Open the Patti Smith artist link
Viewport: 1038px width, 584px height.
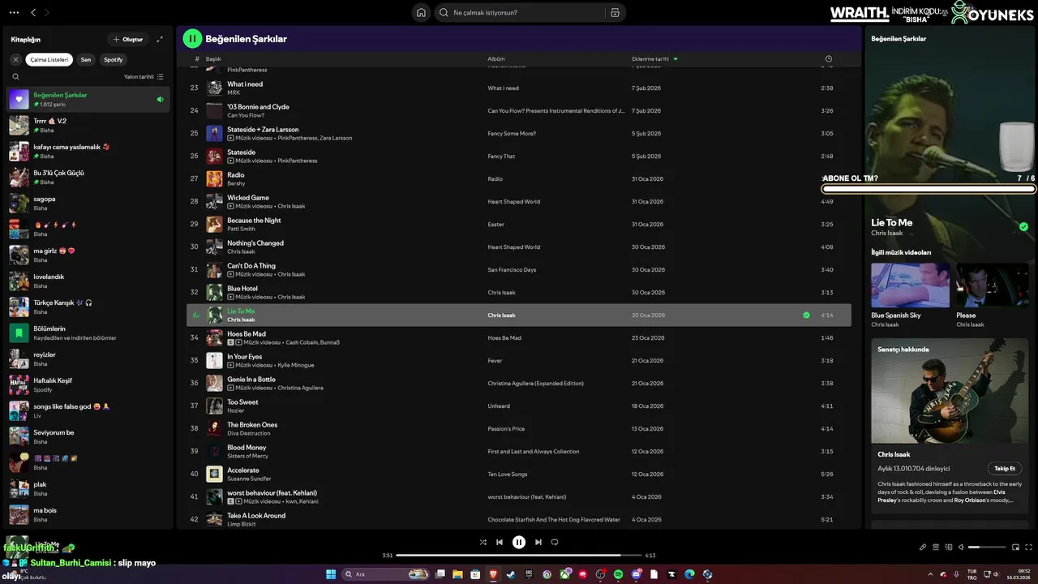[x=241, y=229]
